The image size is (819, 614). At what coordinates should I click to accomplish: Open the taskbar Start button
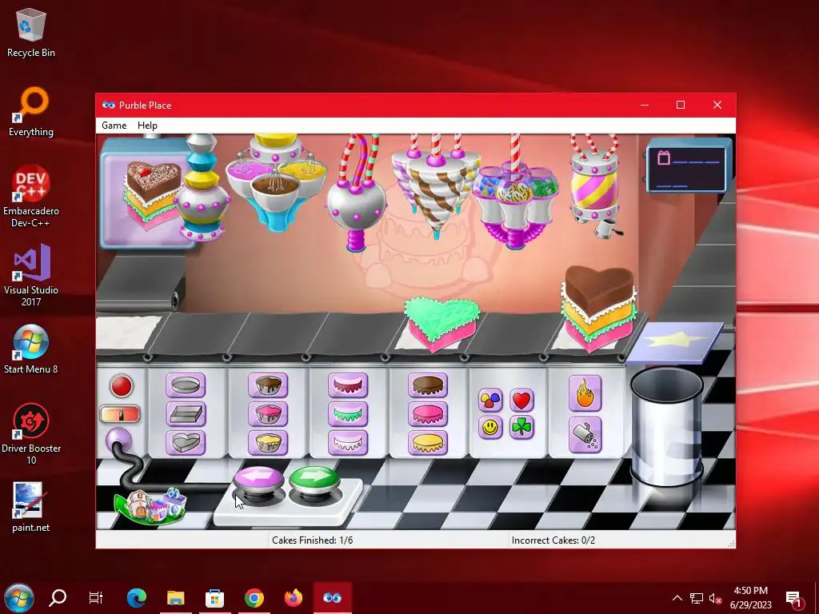[19, 598]
